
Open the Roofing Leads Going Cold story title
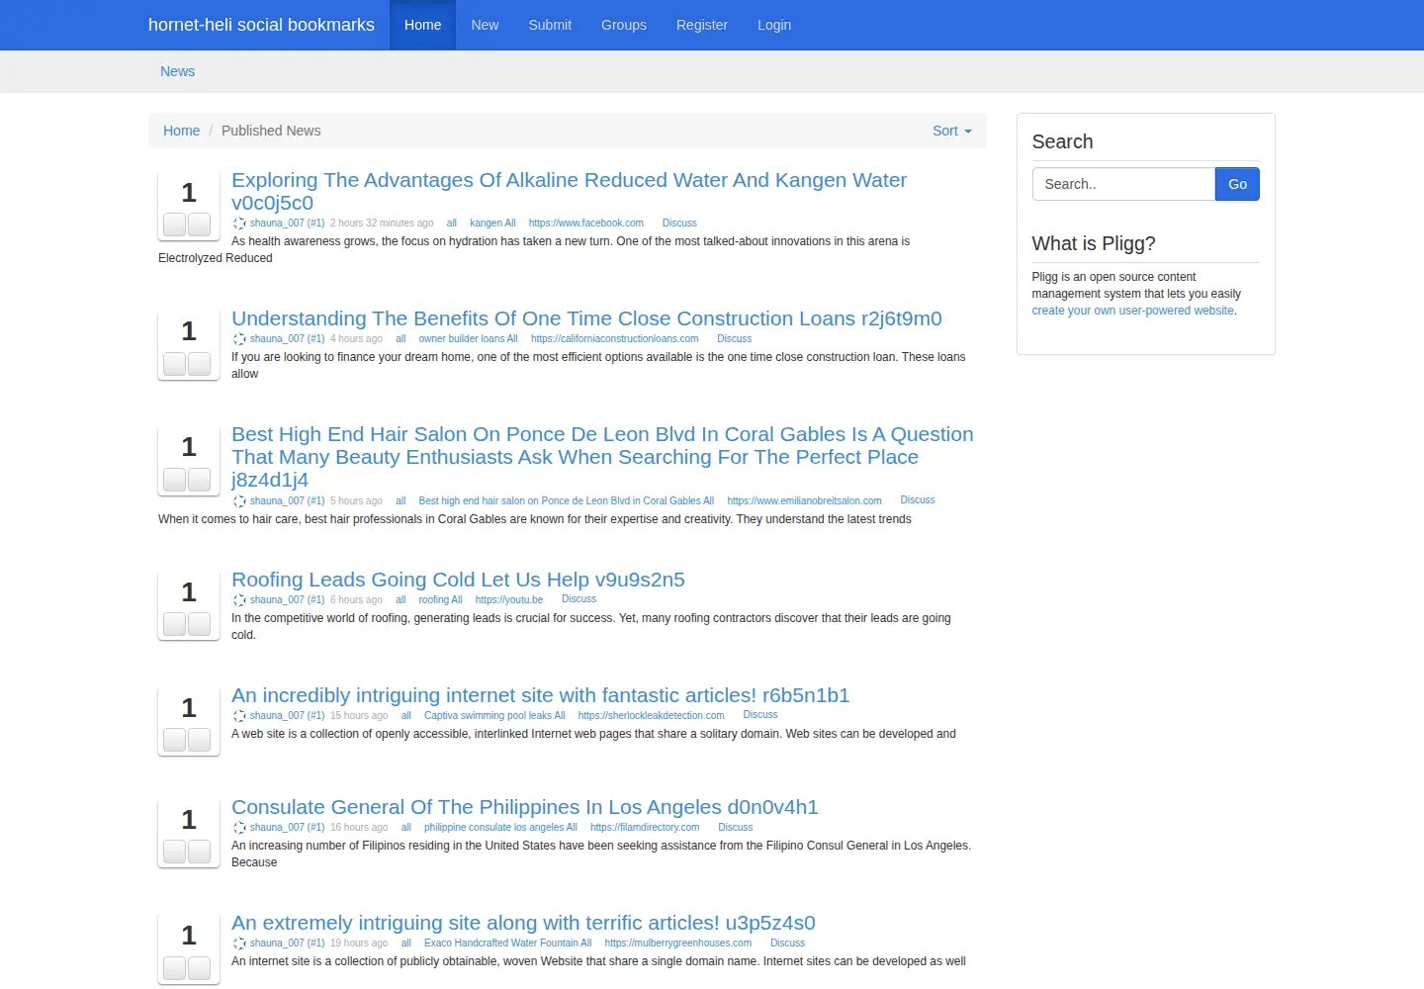tap(458, 580)
